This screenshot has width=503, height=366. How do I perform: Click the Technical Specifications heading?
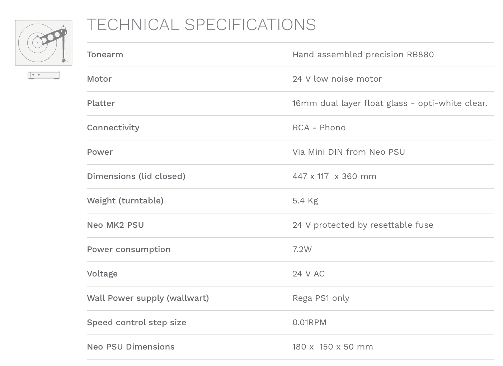(201, 25)
